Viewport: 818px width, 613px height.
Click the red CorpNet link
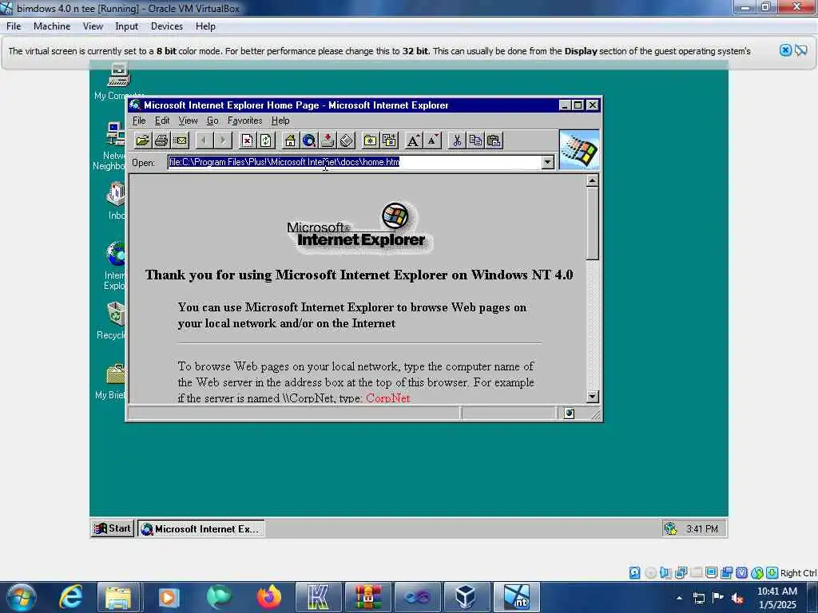pos(387,398)
